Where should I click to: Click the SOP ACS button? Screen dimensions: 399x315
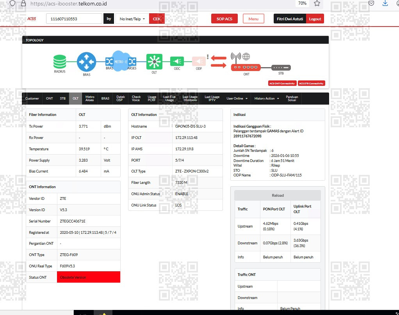click(x=224, y=19)
